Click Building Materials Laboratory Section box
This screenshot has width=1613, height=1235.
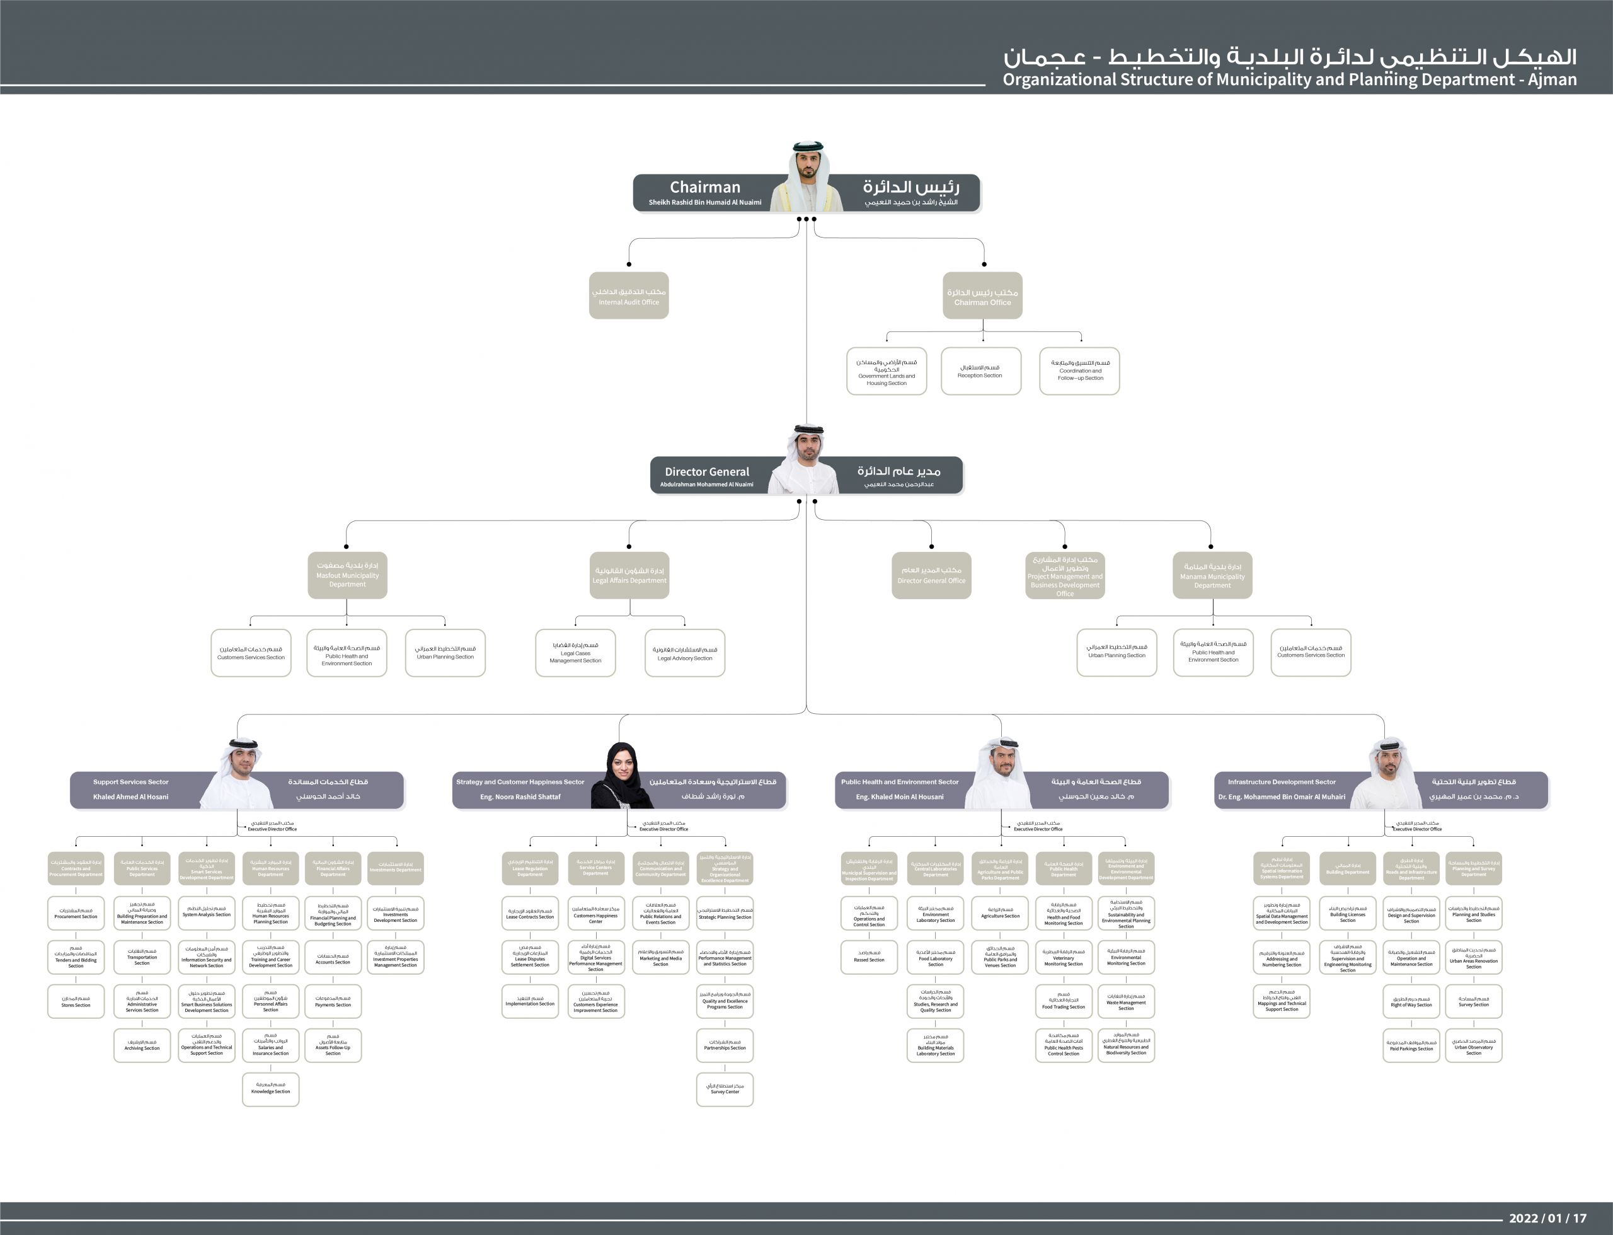pos(935,1045)
